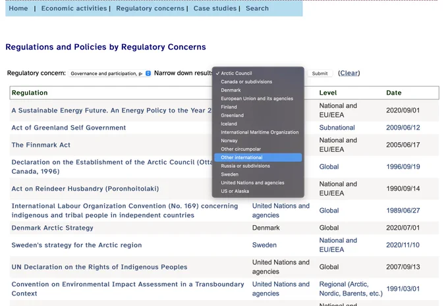The image size is (448, 306).
Task: Sort by Date column header
Action: pyautogui.click(x=394, y=93)
